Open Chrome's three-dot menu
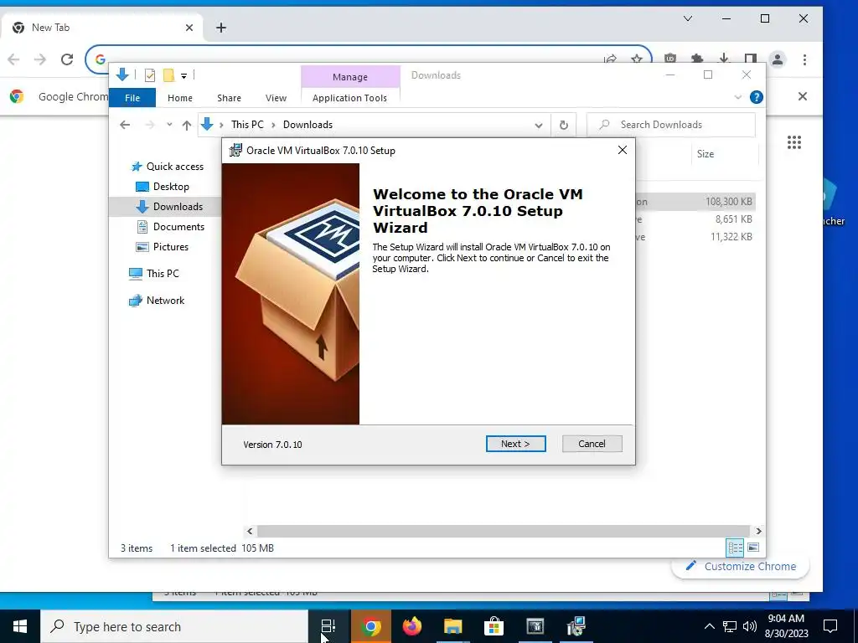 click(804, 59)
